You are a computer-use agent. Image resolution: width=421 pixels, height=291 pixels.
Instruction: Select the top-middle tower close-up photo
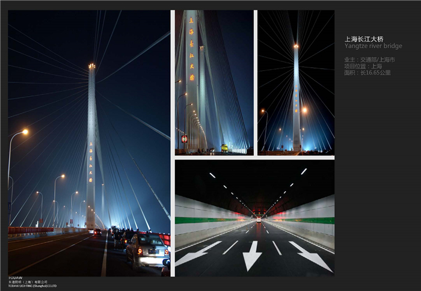click(x=214, y=82)
